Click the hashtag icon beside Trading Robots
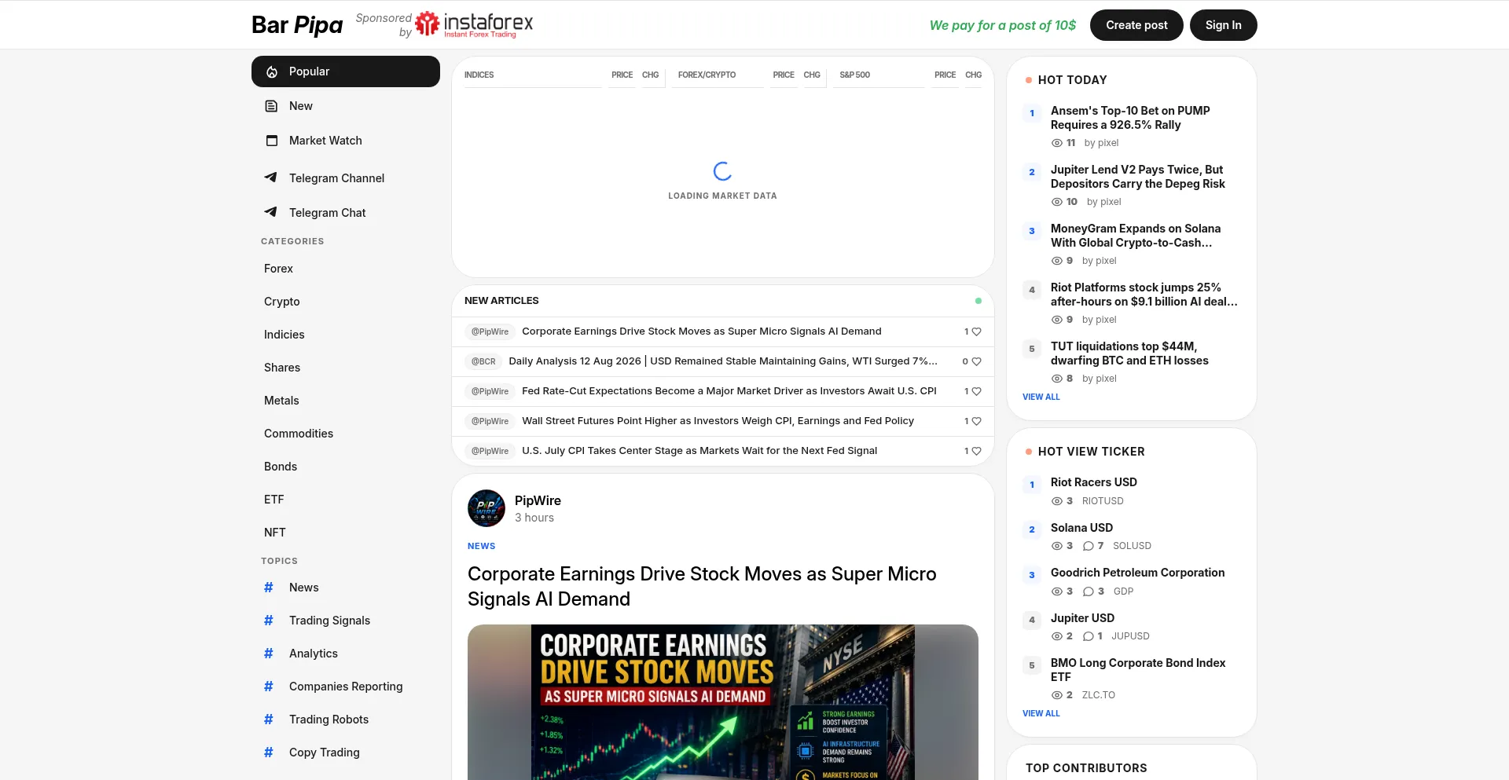Viewport: 1509px width, 780px height. point(269,720)
